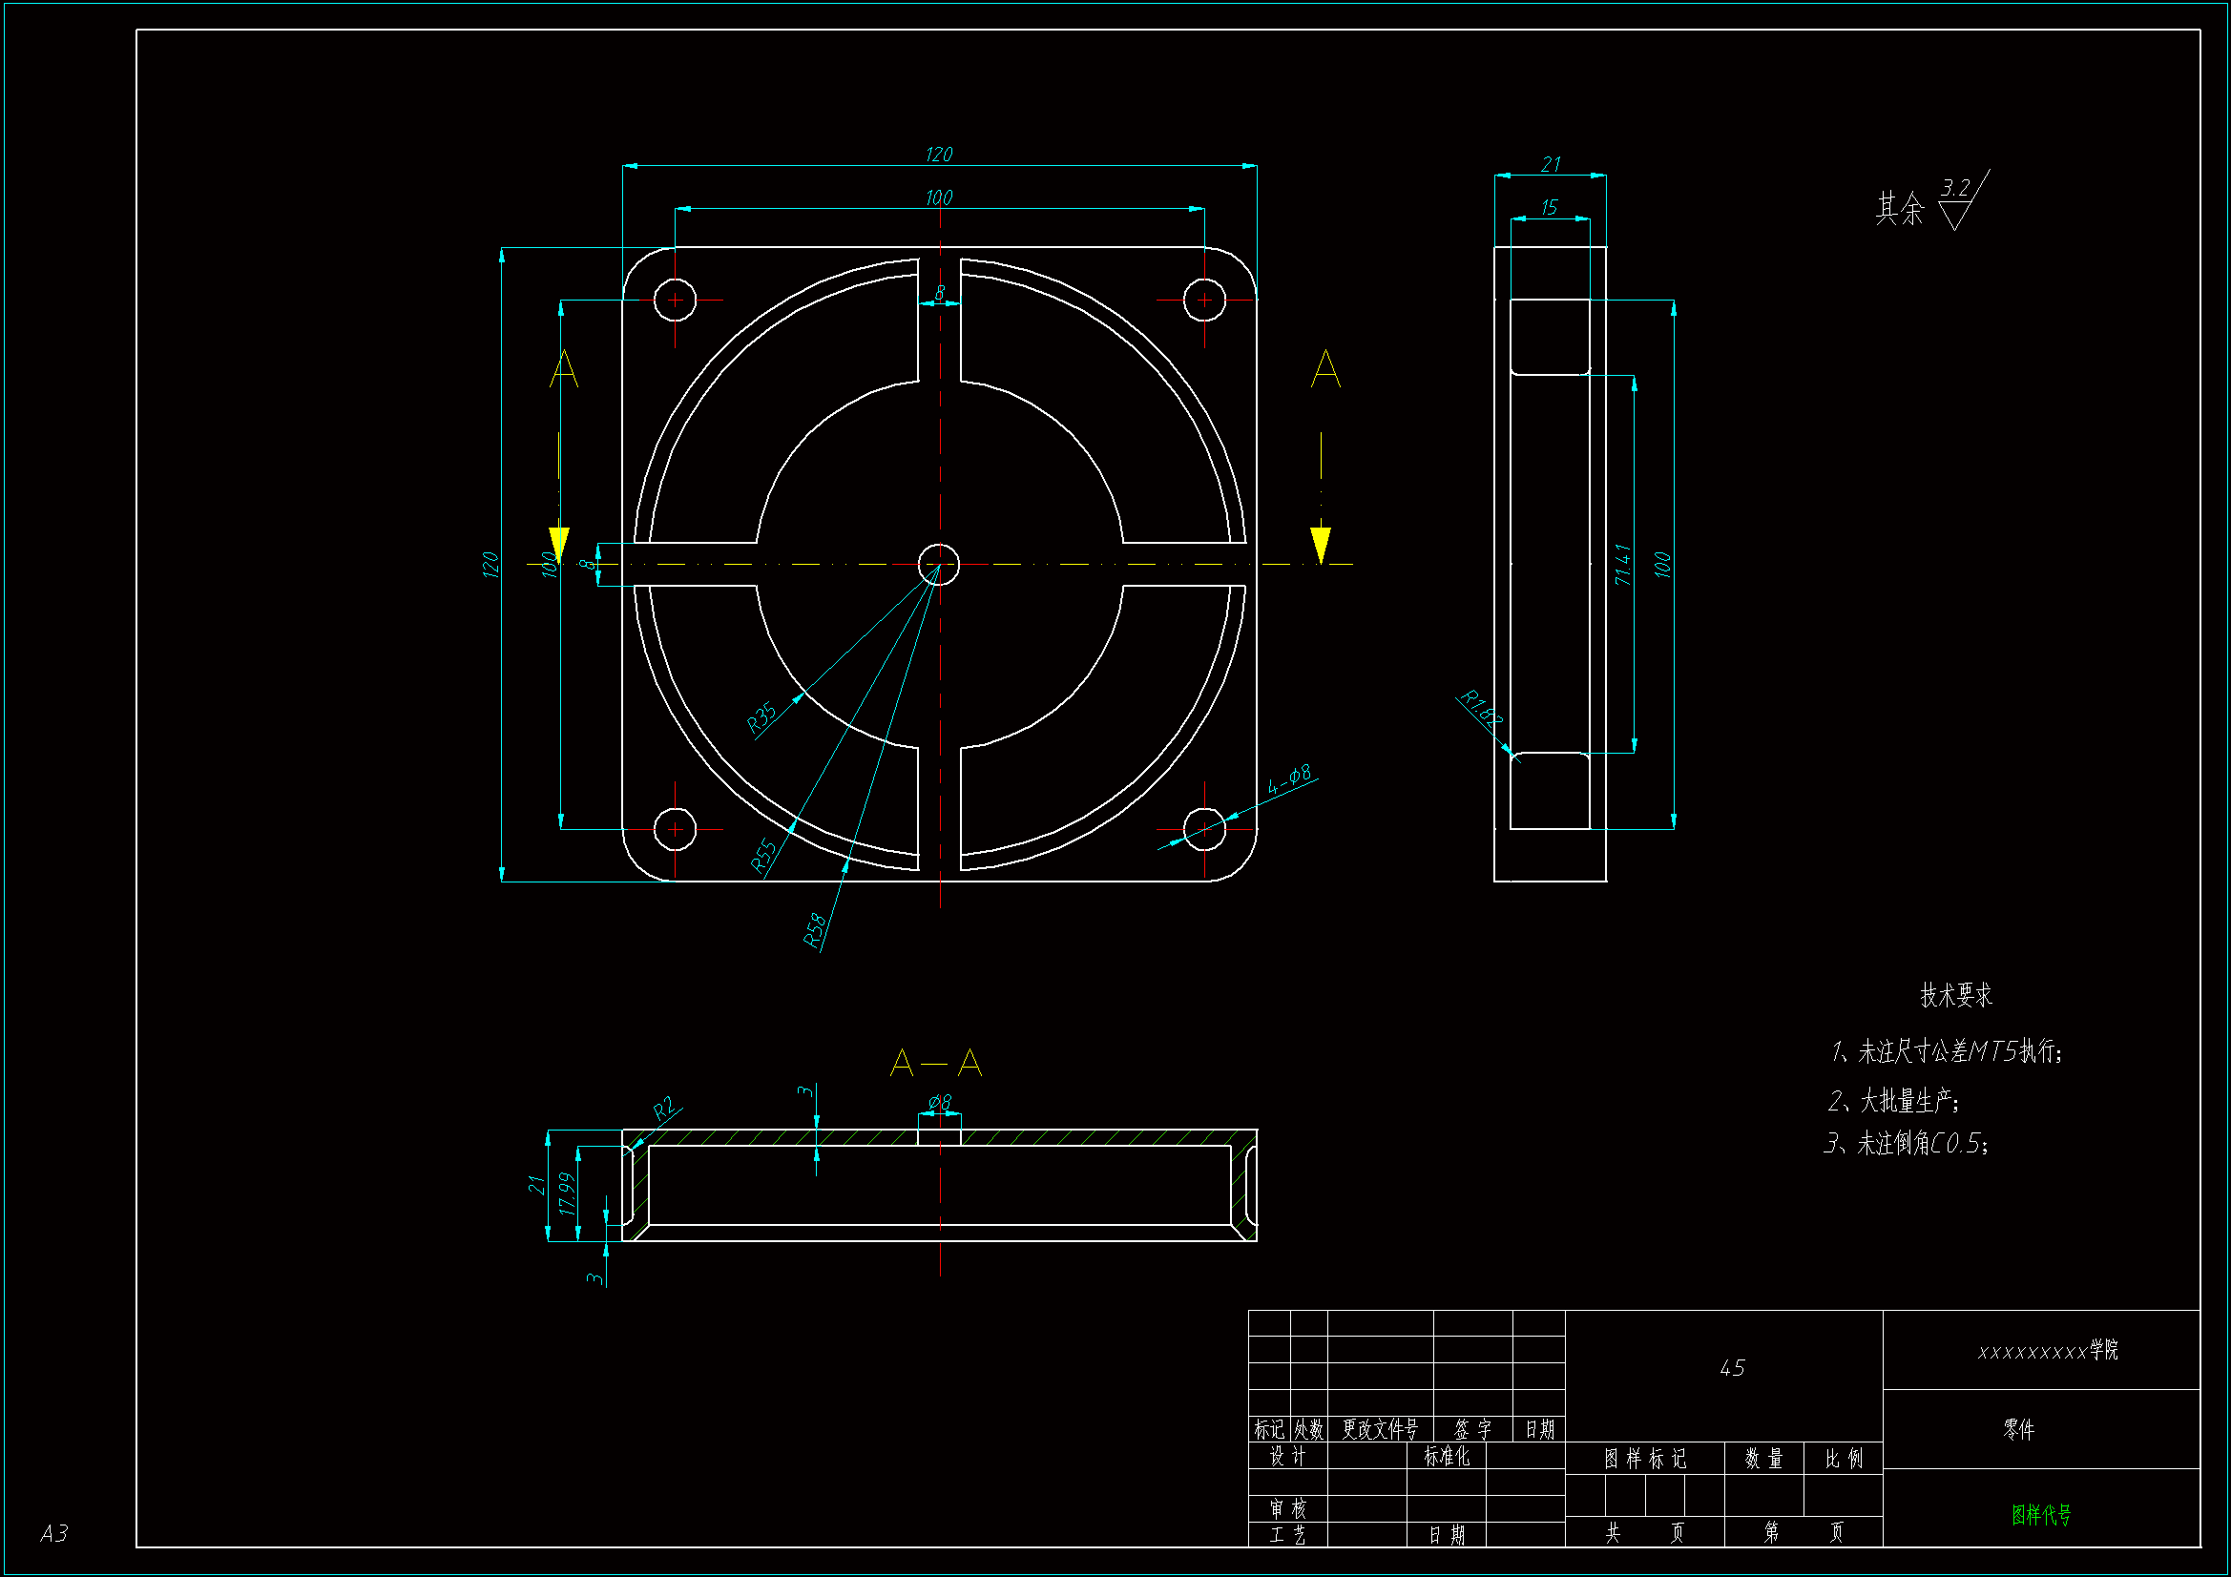The image size is (2231, 1577).
Task: Click the material cell showing 45
Action: (x=1732, y=1368)
